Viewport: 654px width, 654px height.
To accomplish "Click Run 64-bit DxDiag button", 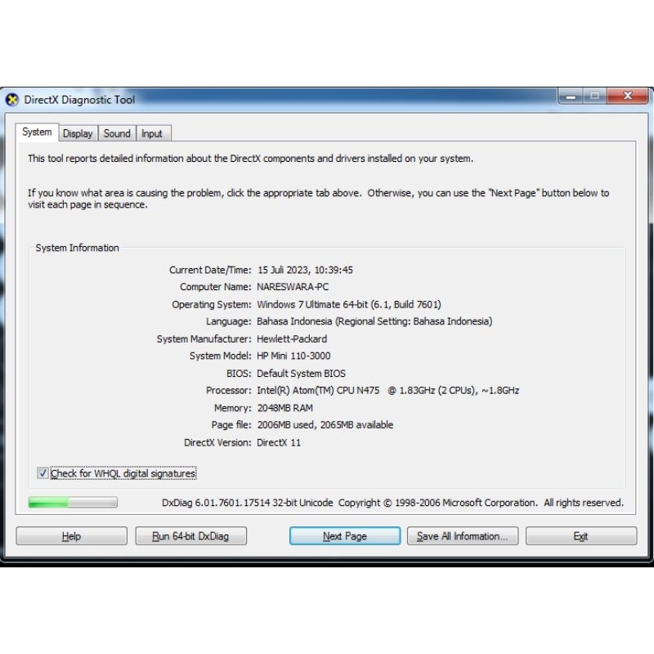I will click(190, 536).
